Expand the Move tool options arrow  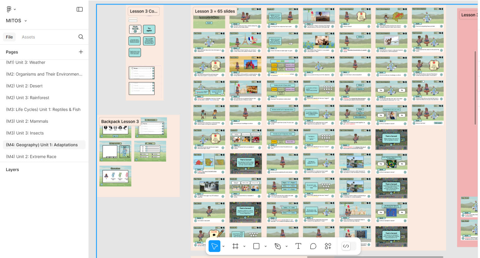[223, 247]
